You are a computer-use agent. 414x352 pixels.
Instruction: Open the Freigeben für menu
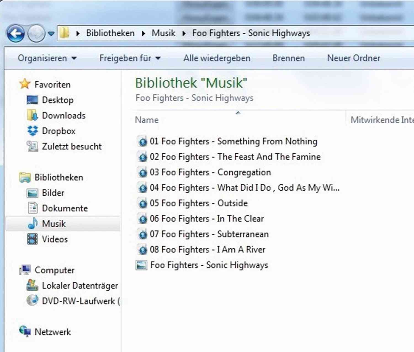click(130, 58)
